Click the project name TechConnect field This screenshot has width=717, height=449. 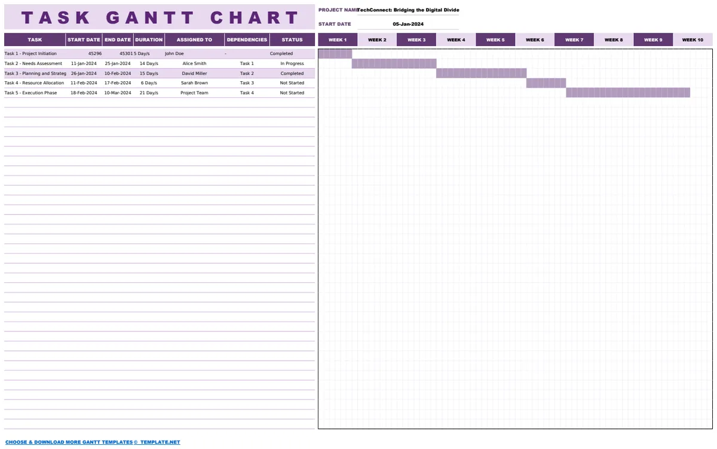pos(409,10)
